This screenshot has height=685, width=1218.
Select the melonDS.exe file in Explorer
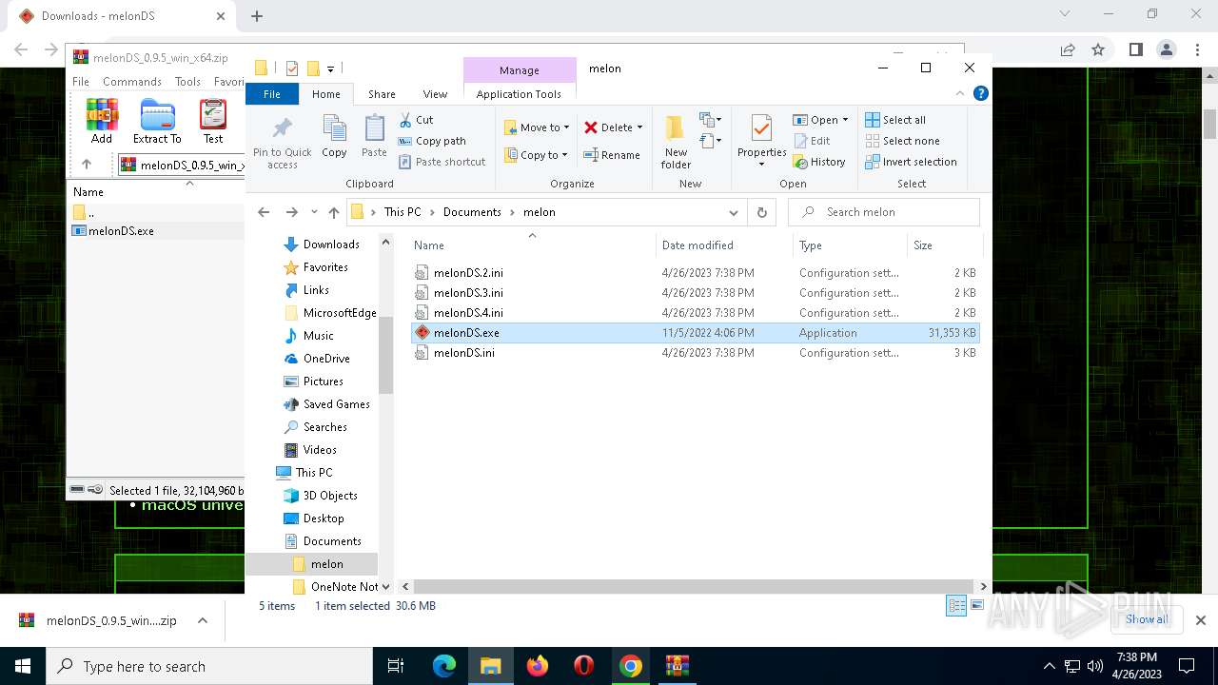pos(696,333)
